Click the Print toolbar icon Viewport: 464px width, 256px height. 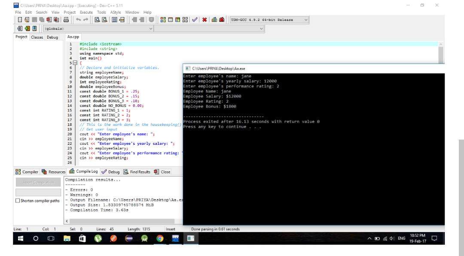pyautogui.click(x=66, y=20)
